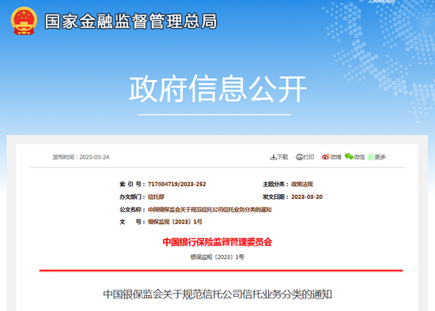This screenshot has height=311, width=435.
Task: Click the notice title 中国银保监会关于规范信托公司信托业务分类的通知
Action: point(217,294)
